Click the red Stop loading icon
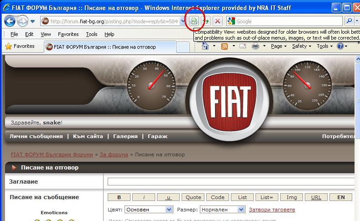This screenshot has width=360, height=221. (x=218, y=21)
